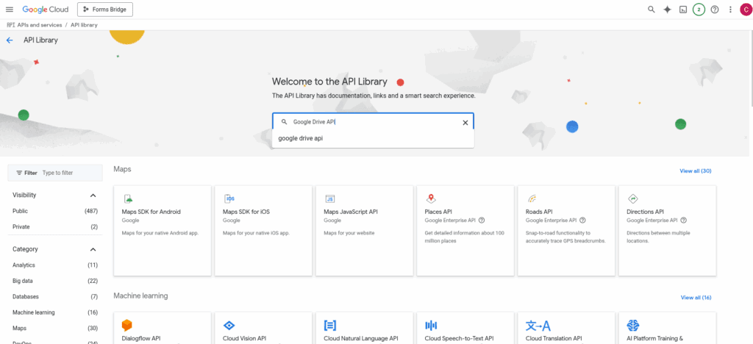Open the Roads API card
The width and height of the screenshot is (753, 344).
coord(566,231)
